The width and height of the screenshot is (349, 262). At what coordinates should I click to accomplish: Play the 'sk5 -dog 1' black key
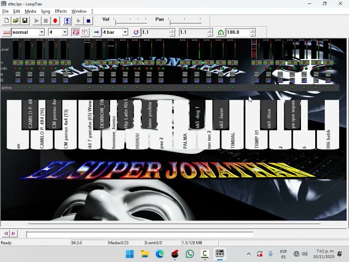pos(197,114)
